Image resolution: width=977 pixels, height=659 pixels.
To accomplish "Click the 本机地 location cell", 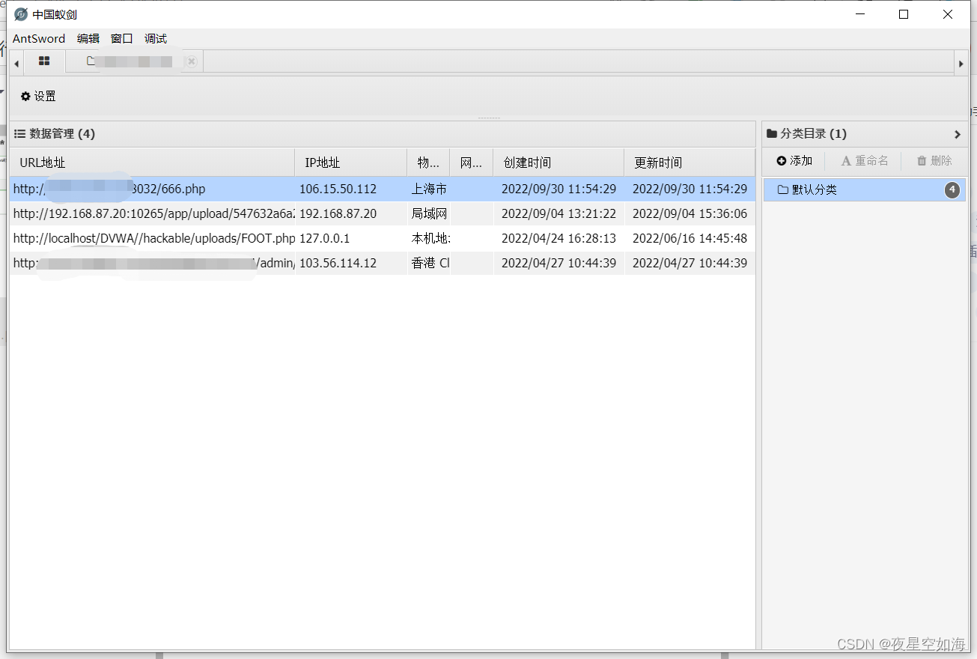I will click(430, 238).
